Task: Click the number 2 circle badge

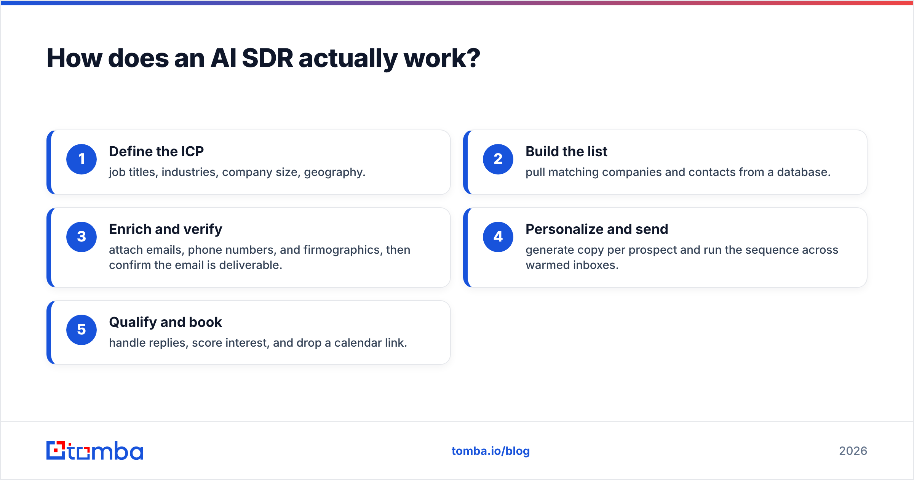Action: [x=498, y=159]
